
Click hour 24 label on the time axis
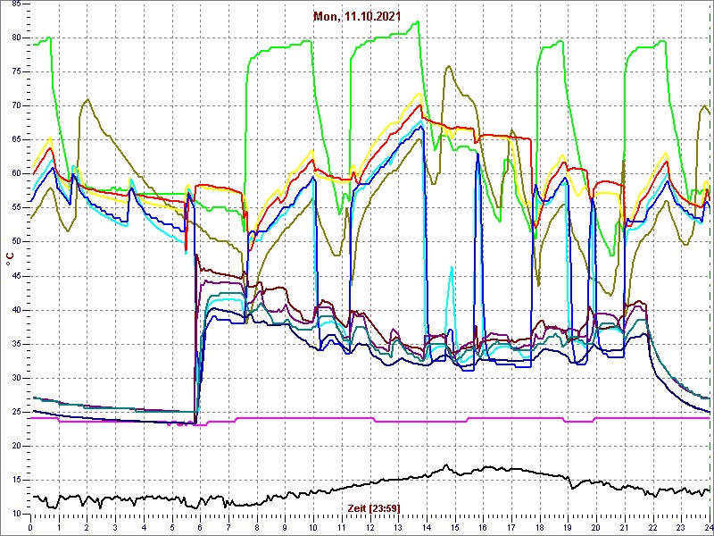point(708,527)
